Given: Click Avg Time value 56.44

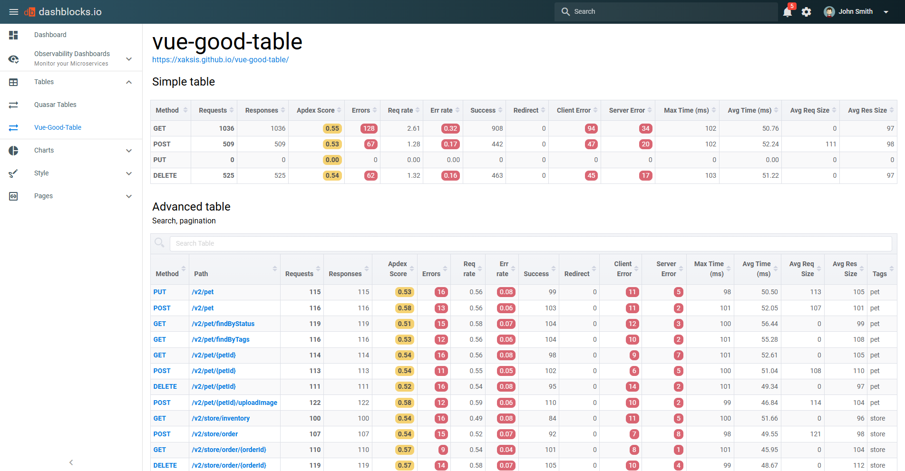Looking at the screenshot, I should click(769, 324).
